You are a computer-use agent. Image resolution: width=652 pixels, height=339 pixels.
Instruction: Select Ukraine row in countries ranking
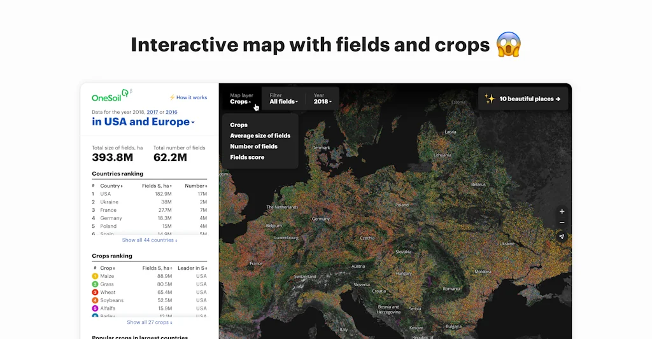(149, 202)
